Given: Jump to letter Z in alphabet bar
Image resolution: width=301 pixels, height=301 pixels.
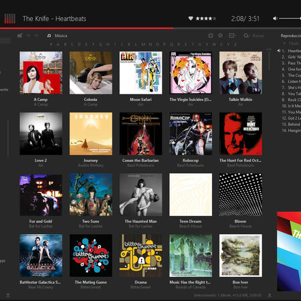Looking at the screenshot, I should pyautogui.click(x=235, y=44).
